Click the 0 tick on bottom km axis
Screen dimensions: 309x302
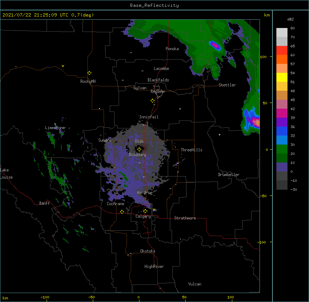pos(138,297)
